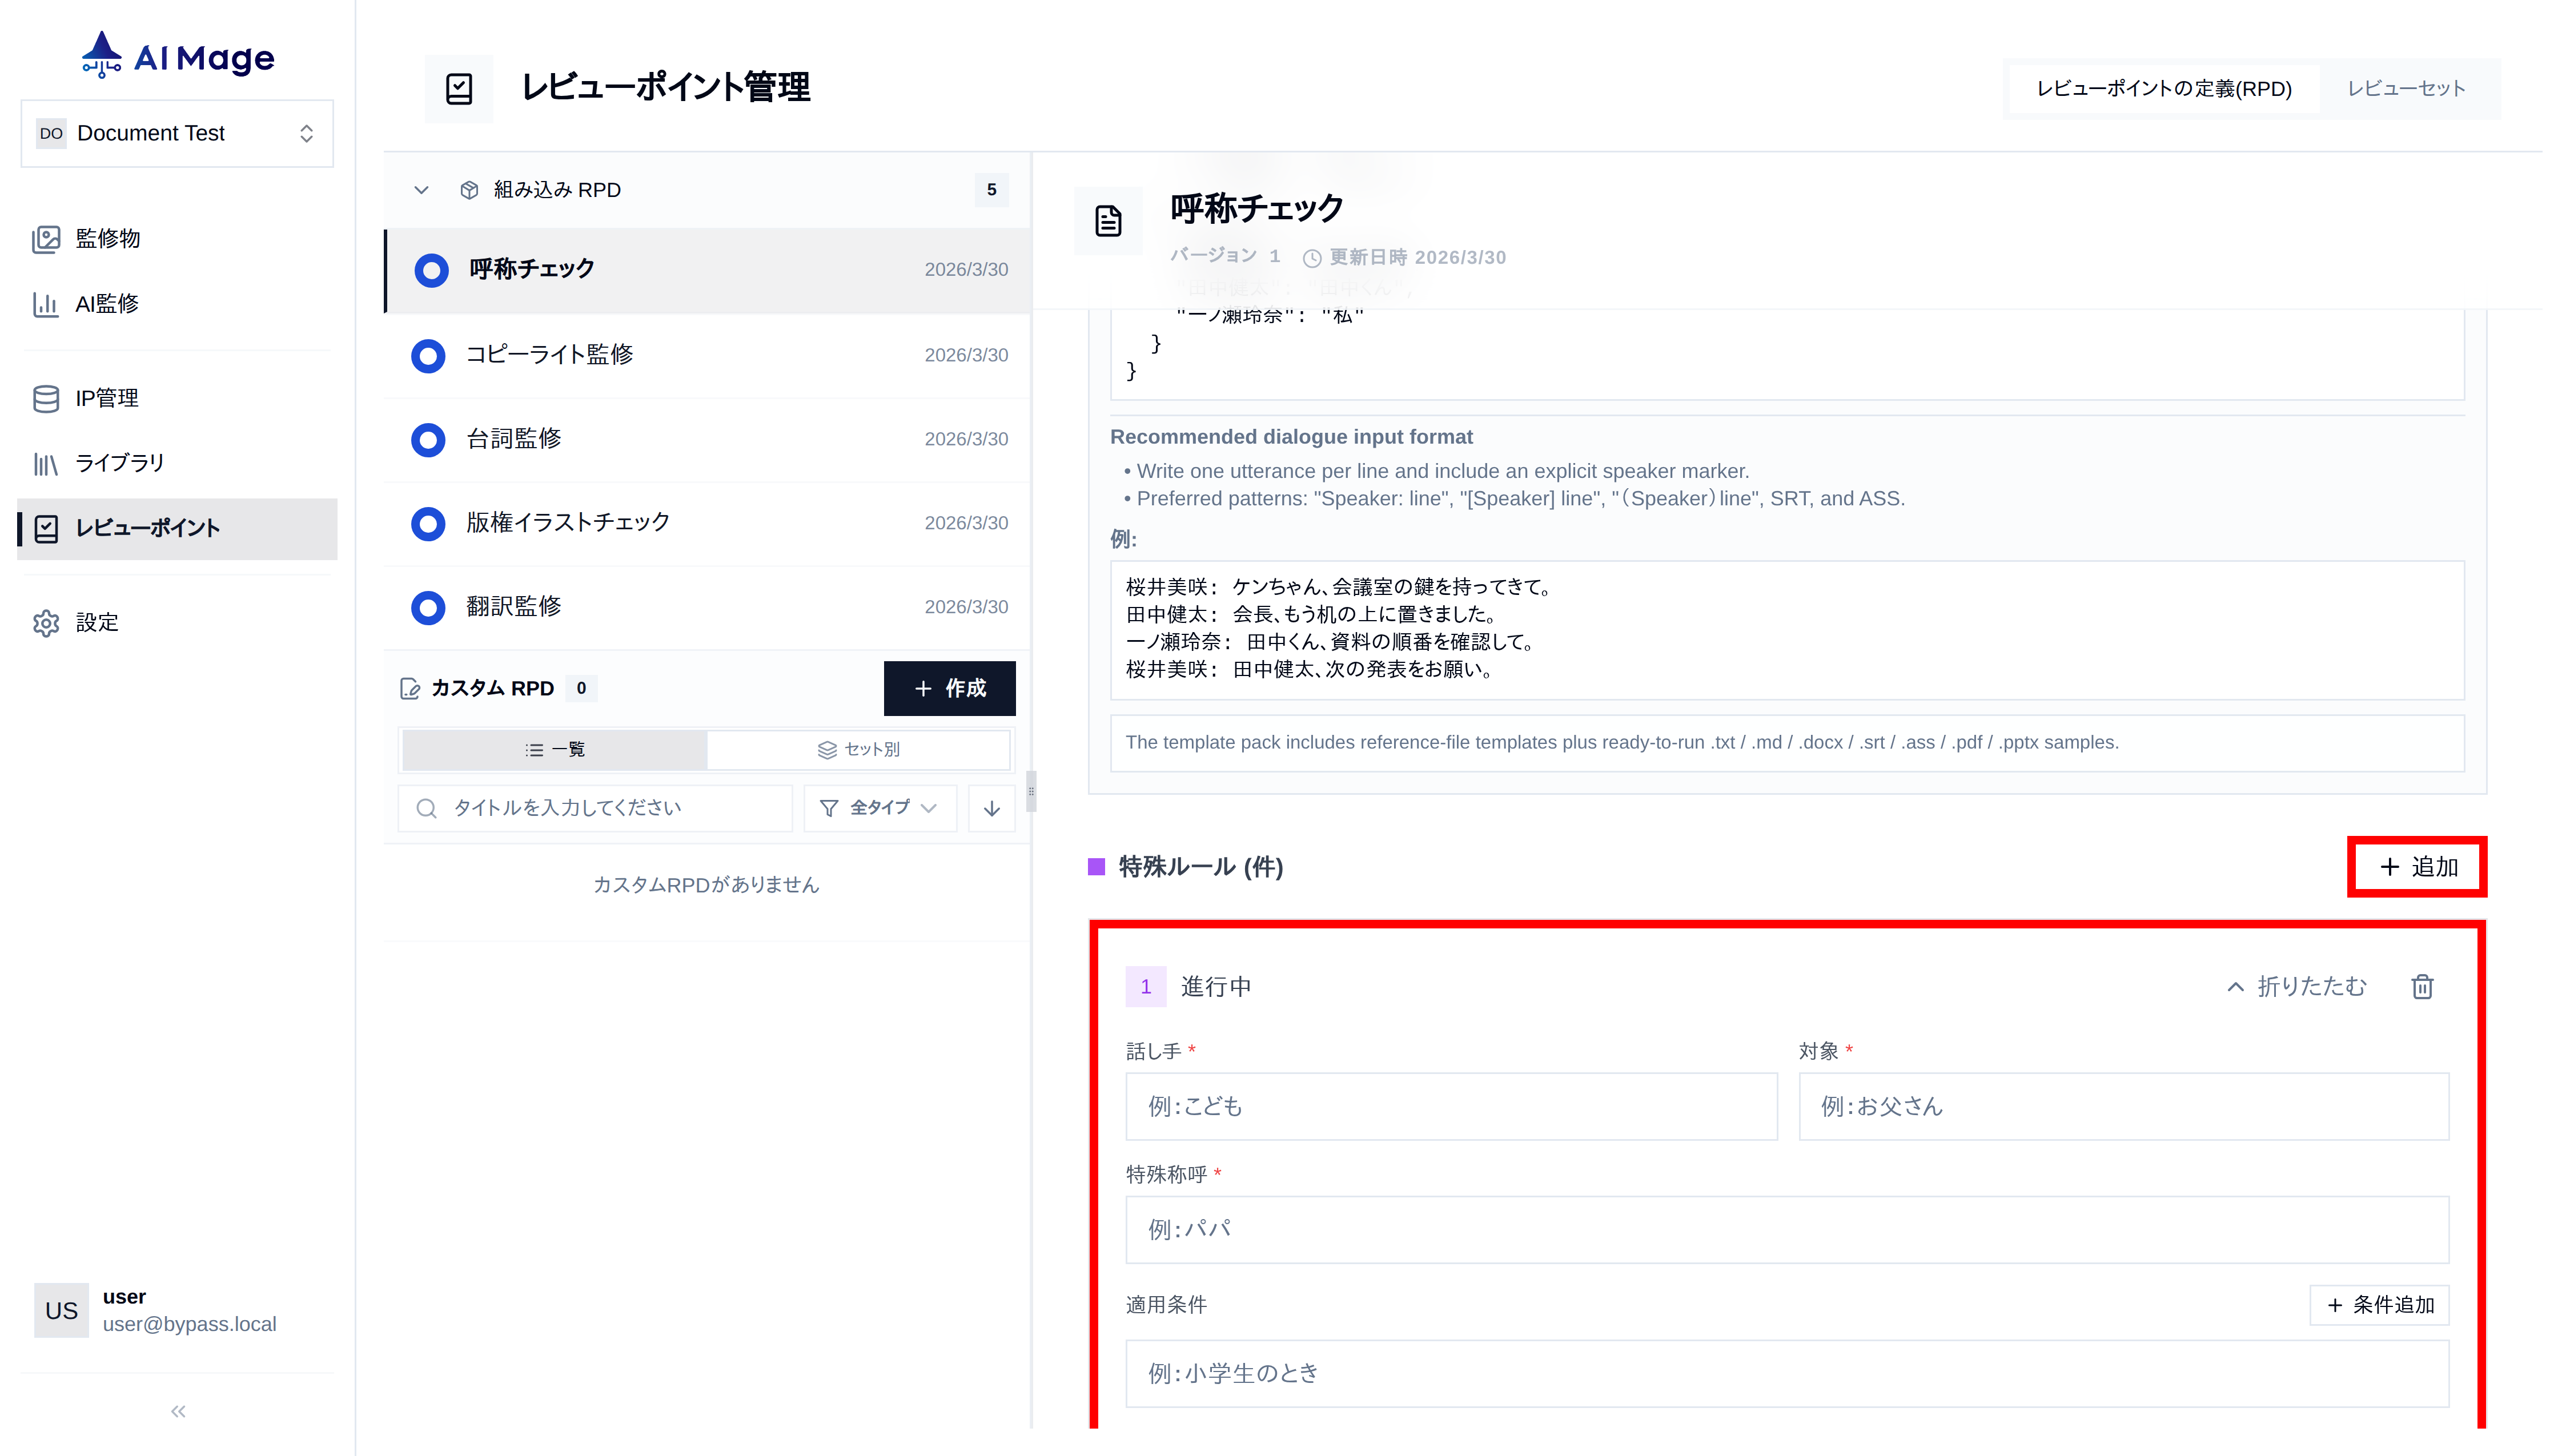Click the タイトルを入力してください search field
2570x1456 pixels.
coord(595,808)
